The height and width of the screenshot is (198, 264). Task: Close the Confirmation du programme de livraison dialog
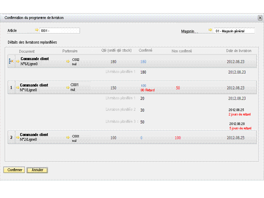(x=260, y=18)
